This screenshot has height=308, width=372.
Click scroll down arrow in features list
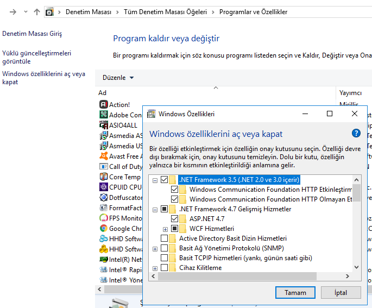(356, 267)
